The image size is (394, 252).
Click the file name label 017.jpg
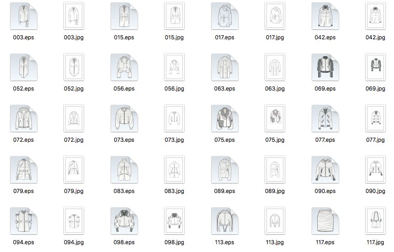(x=275, y=38)
